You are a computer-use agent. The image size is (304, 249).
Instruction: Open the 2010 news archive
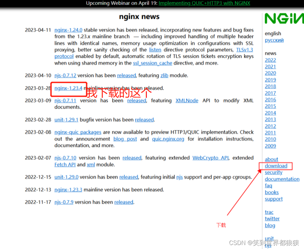[x=270, y=139]
